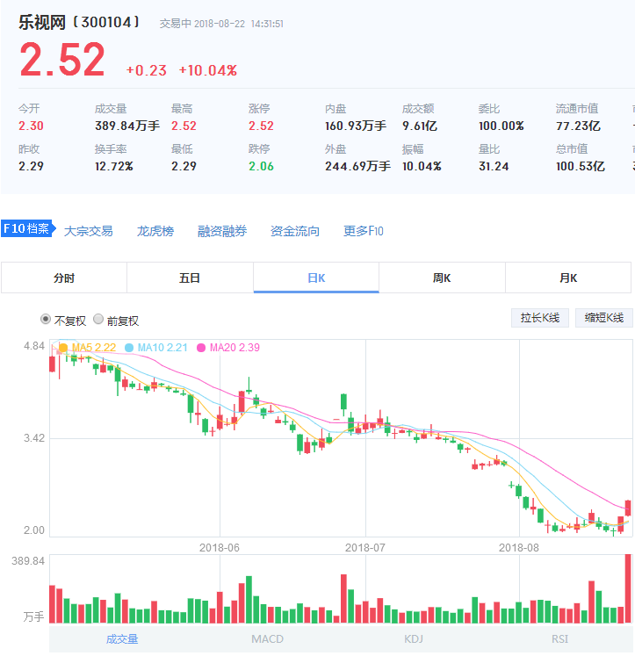Click the 2018-06 date axis label
The width and height of the screenshot is (635, 656).
click(220, 548)
